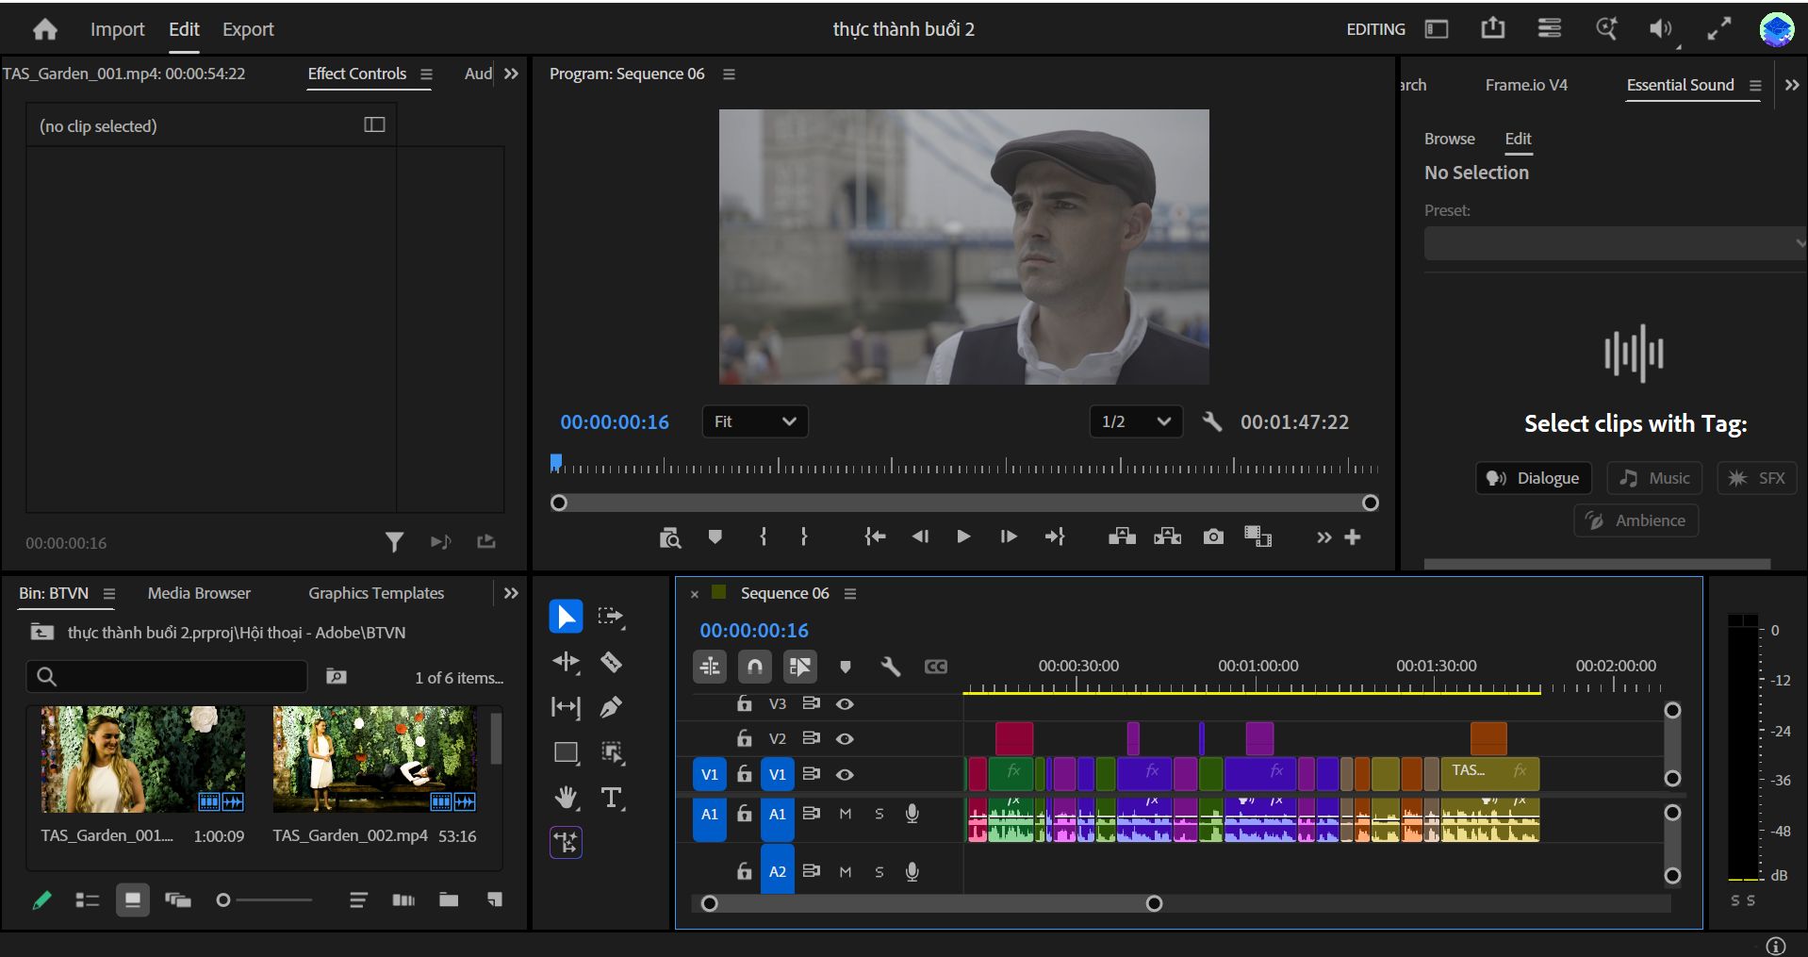The image size is (1808, 957).
Task: Click the Dialogue tag button
Action: (x=1534, y=478)
